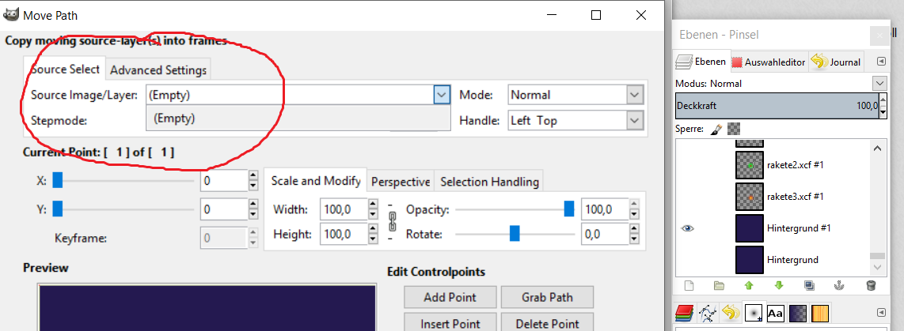Anchor the floating layer icon
This screenshot has width=904, height=331.
[x=840, y=285]
